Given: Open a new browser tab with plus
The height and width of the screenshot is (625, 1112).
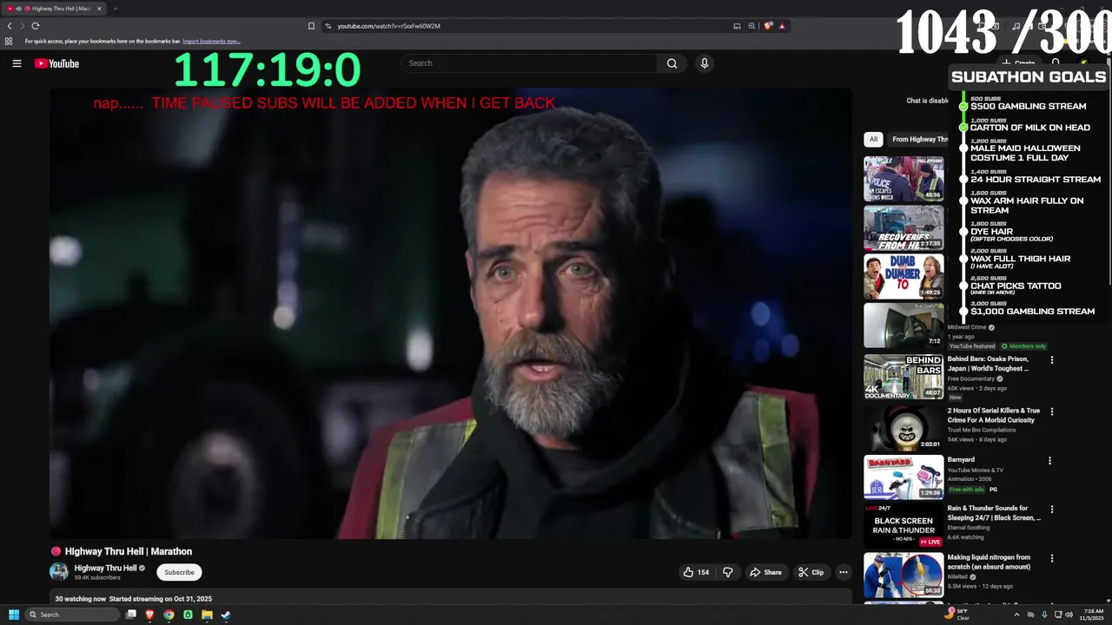Looking at the screenshot, I should (115, 9).
